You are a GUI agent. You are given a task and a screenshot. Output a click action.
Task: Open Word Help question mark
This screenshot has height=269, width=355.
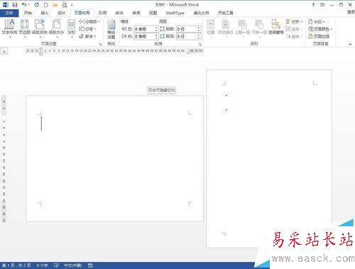coord(313,5)
